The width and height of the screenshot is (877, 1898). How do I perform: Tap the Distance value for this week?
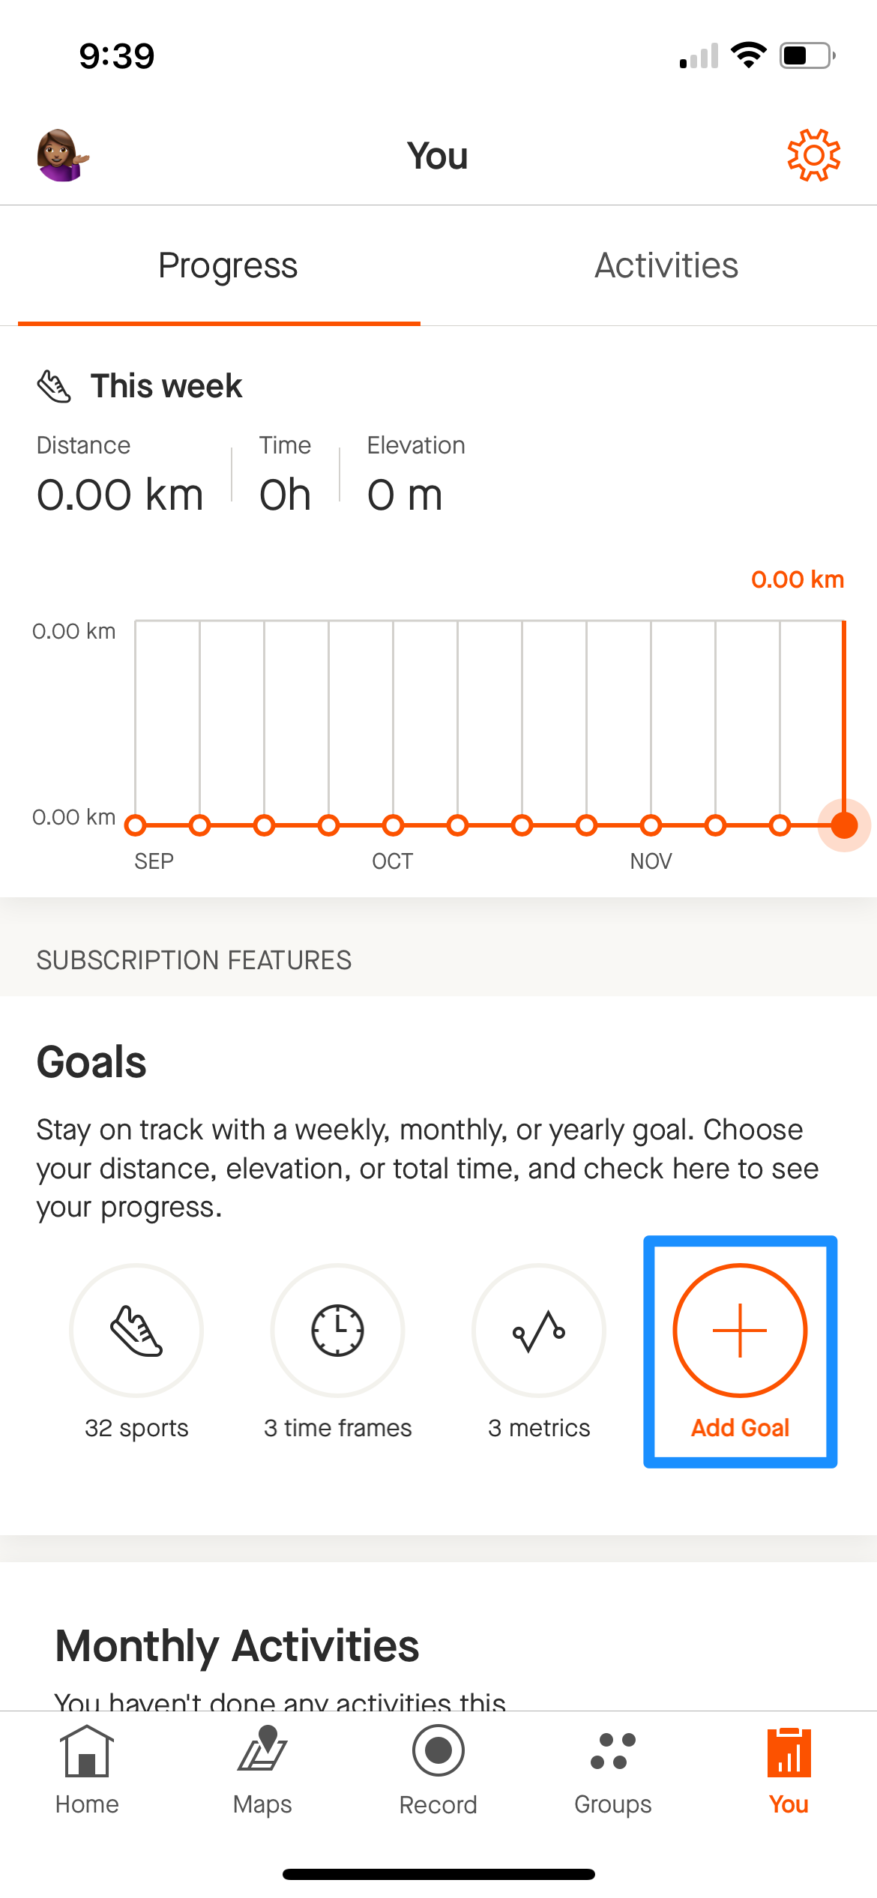pyautogui.click(x=120, y=495)
